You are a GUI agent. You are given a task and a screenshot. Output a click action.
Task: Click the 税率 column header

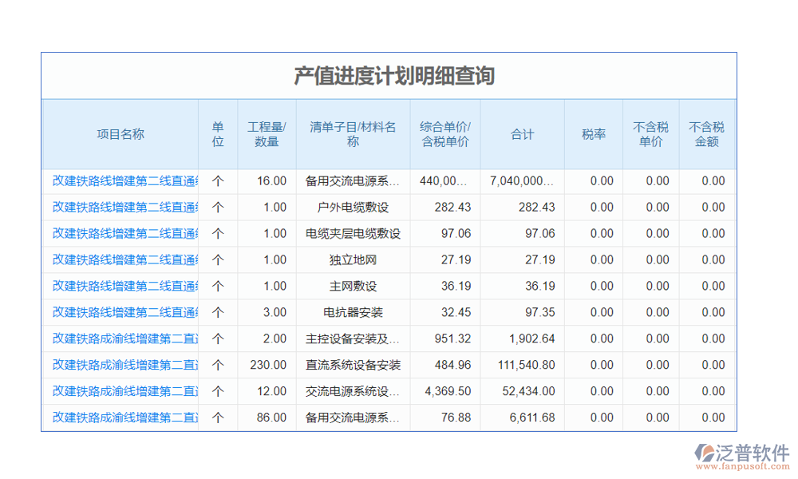(594, 133)
